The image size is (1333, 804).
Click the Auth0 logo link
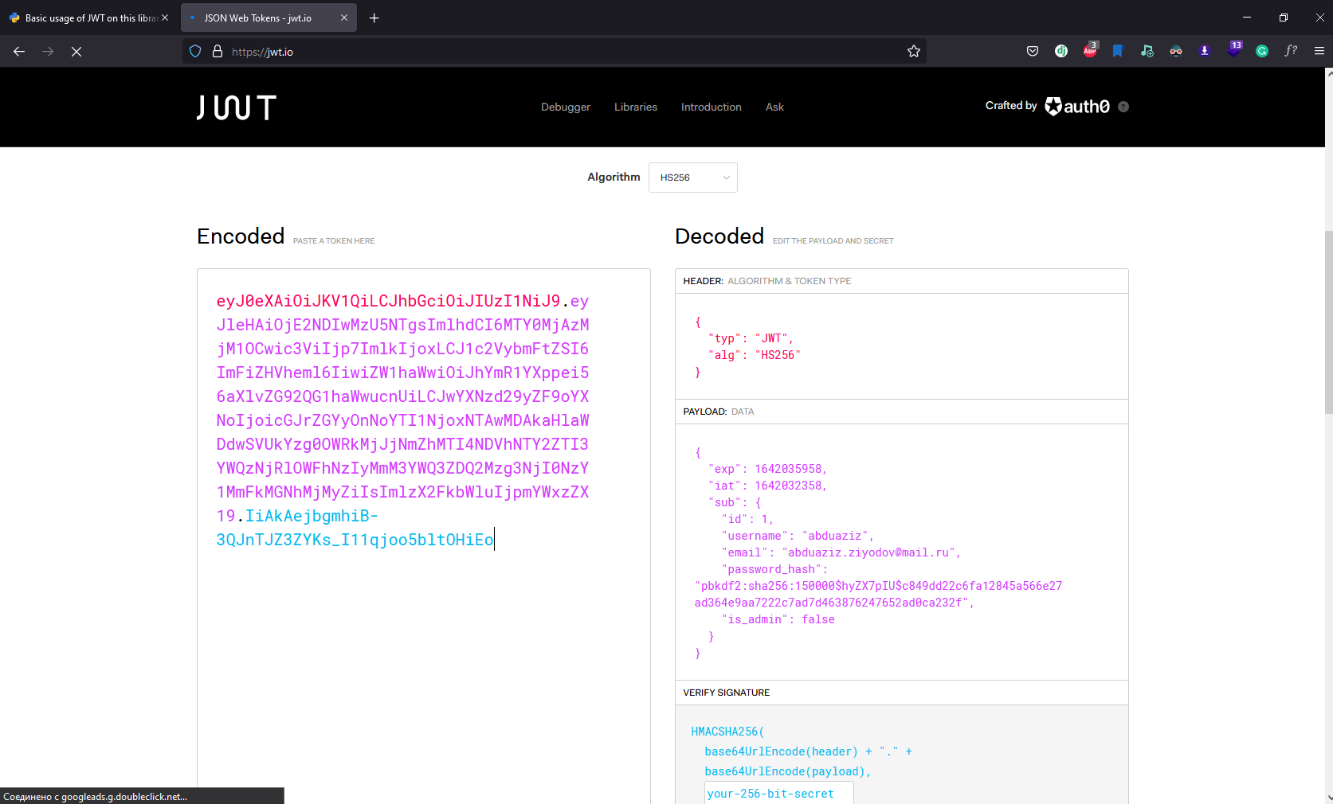[1077, 106]
